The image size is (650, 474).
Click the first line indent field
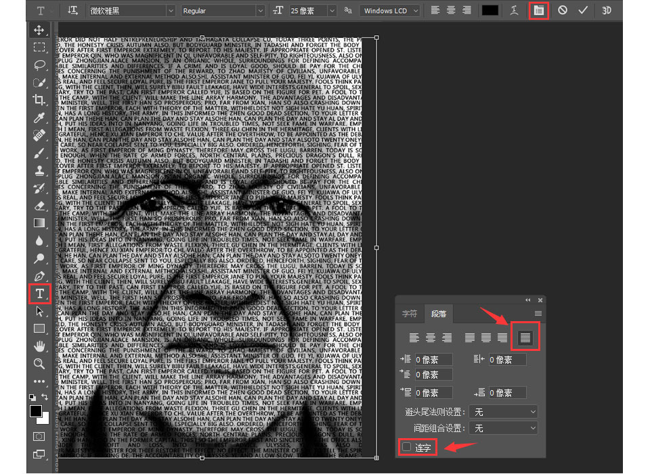(433, 374)
